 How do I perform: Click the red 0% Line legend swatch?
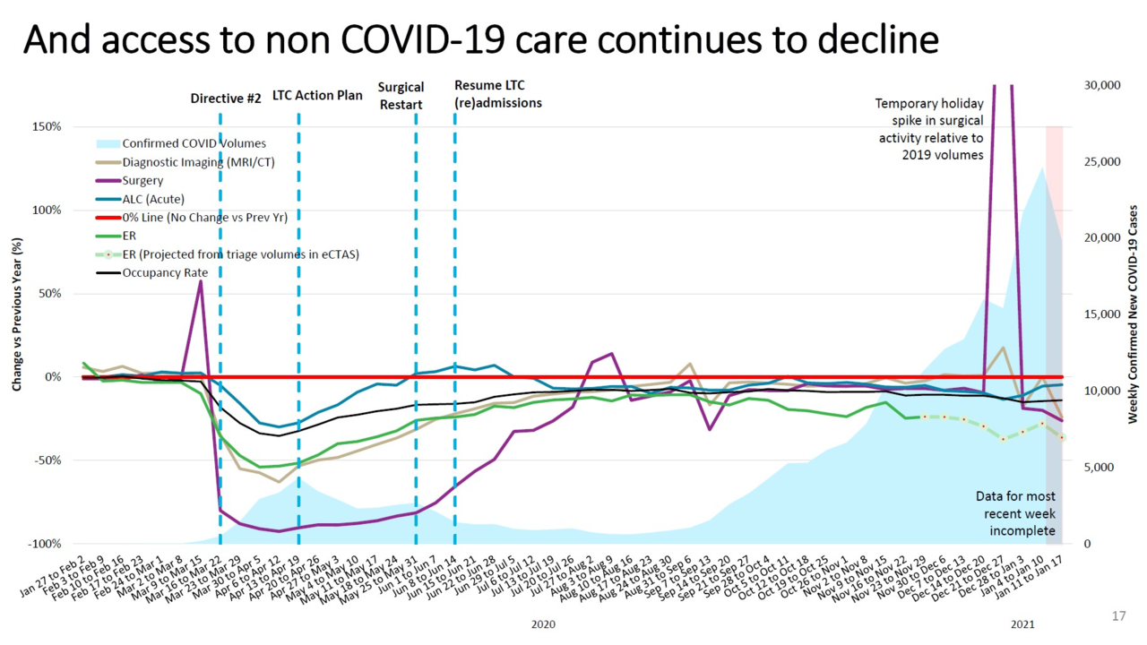(107, 218)
